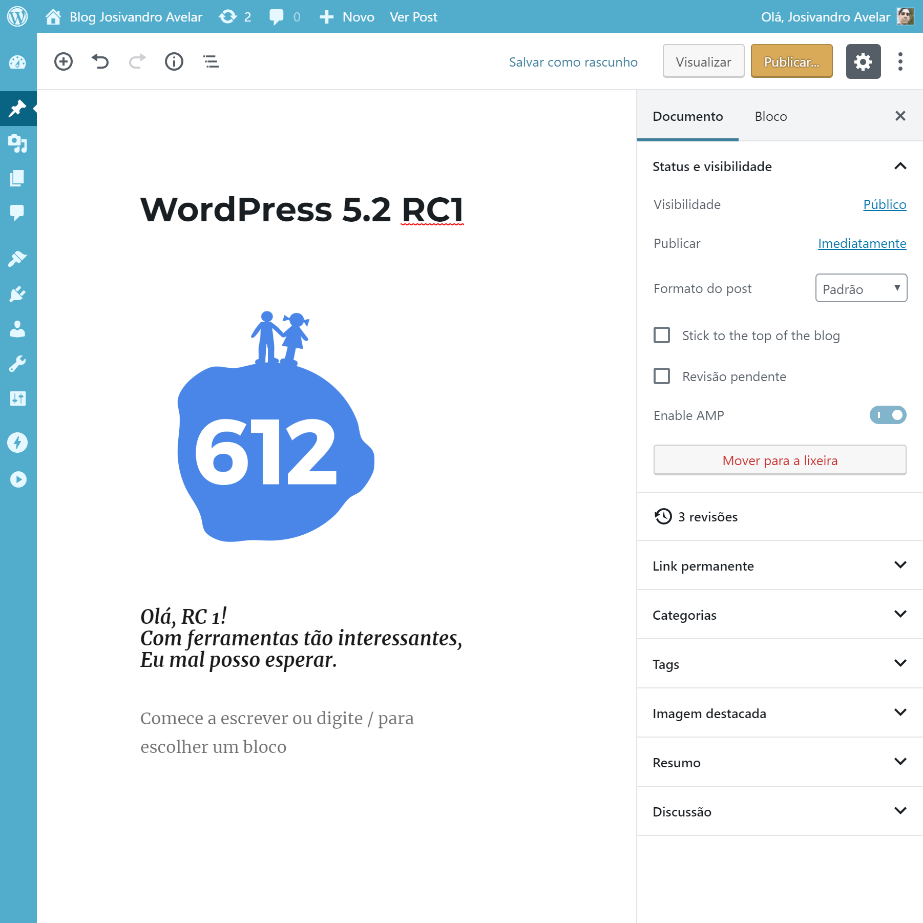Viewport: 923px width, 923px height.
Task: Check the Revisão pendente box
Action: tap(662, 376)
